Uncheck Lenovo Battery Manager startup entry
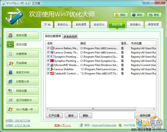Screen dimensions: 167x132 [x=48, y=48]
